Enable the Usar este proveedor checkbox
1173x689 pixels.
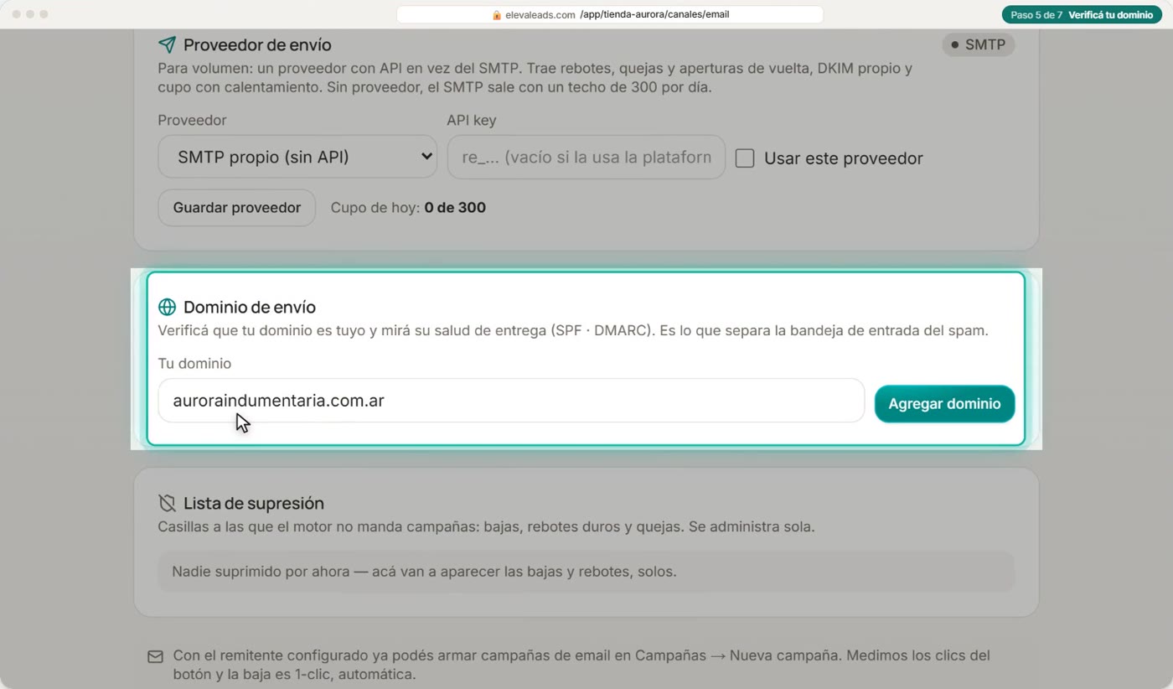tap(745, 158)
